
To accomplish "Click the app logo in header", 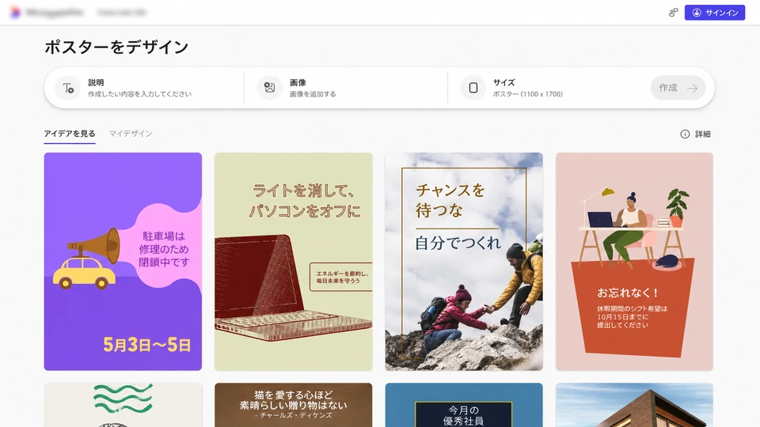I will [16, 13].
